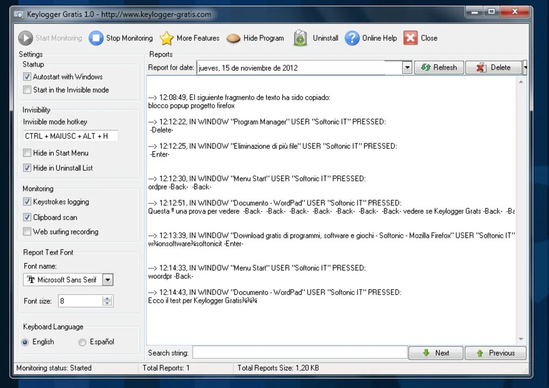Open More Features from toolbar
Image resolution: width=549 pixels, height=388 pixels.
click(198, 38)
